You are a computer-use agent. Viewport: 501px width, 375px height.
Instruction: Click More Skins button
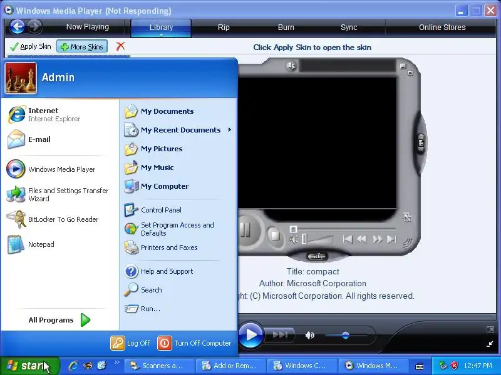(x=82, y=47)
